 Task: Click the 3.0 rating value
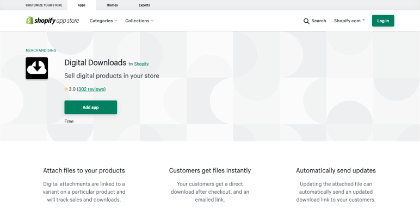(x=72, y=89)
